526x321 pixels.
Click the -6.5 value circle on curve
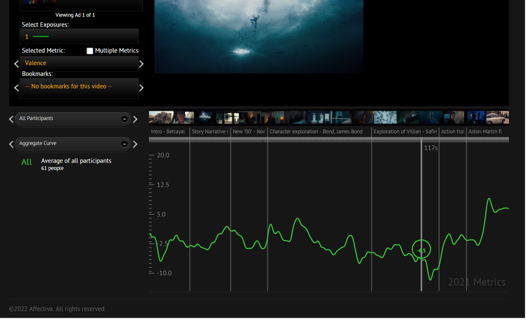pos(421,249)
